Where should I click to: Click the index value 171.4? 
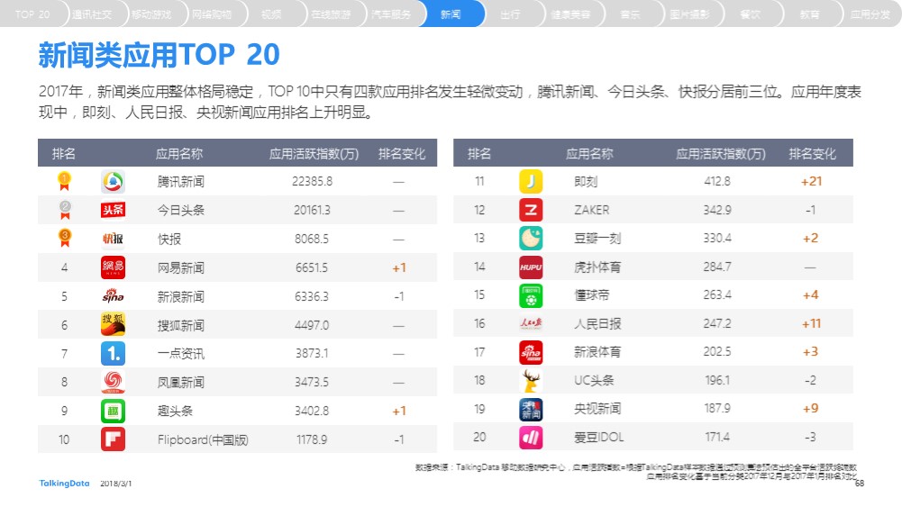pyautogui.click(x=716, y=438)
